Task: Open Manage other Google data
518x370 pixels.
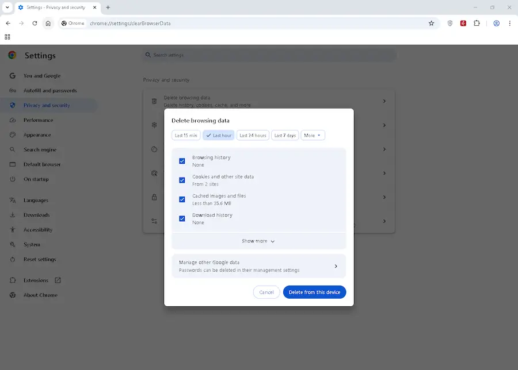Action: coord(258,265)
